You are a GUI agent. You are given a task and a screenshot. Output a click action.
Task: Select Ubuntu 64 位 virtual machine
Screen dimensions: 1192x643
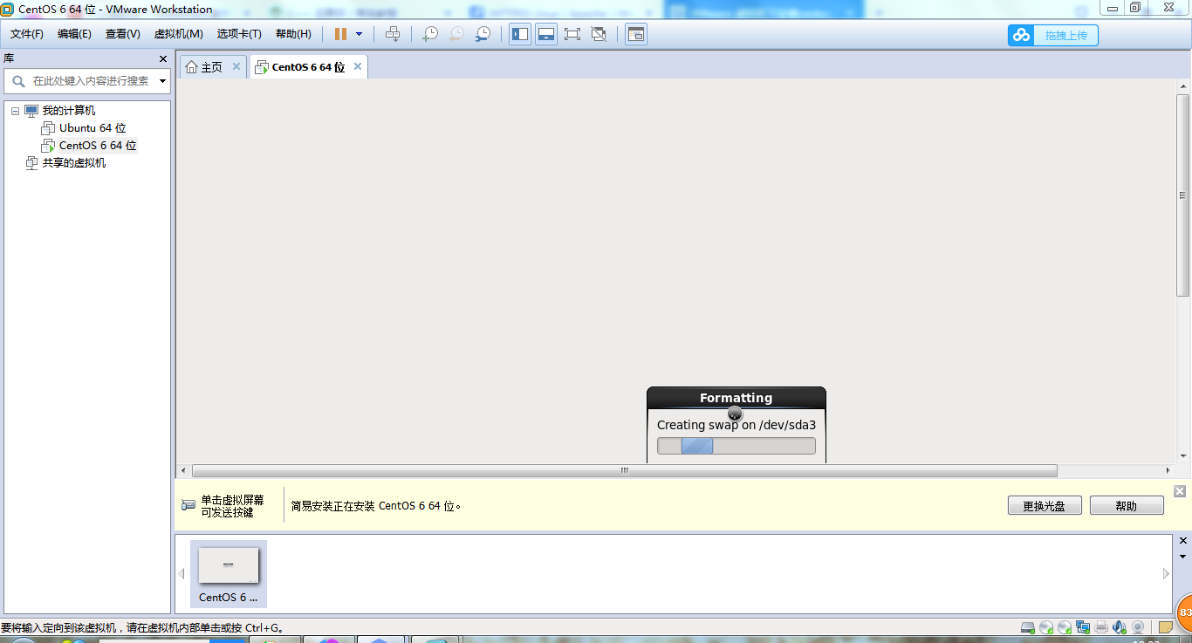tap(92, 128)
